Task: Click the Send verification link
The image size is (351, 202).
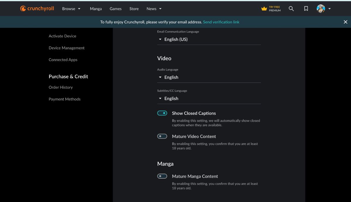Action: click(x=221, y=22)
